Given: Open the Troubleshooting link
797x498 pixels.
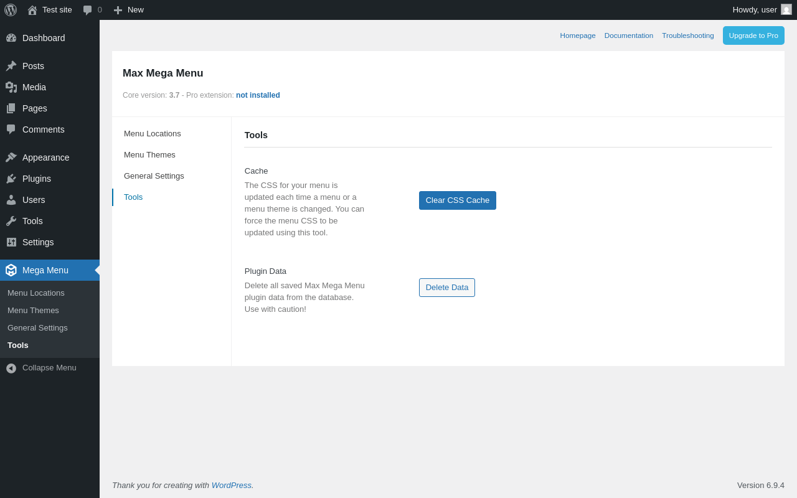Looking at the screenshot, I should point(687,35).
